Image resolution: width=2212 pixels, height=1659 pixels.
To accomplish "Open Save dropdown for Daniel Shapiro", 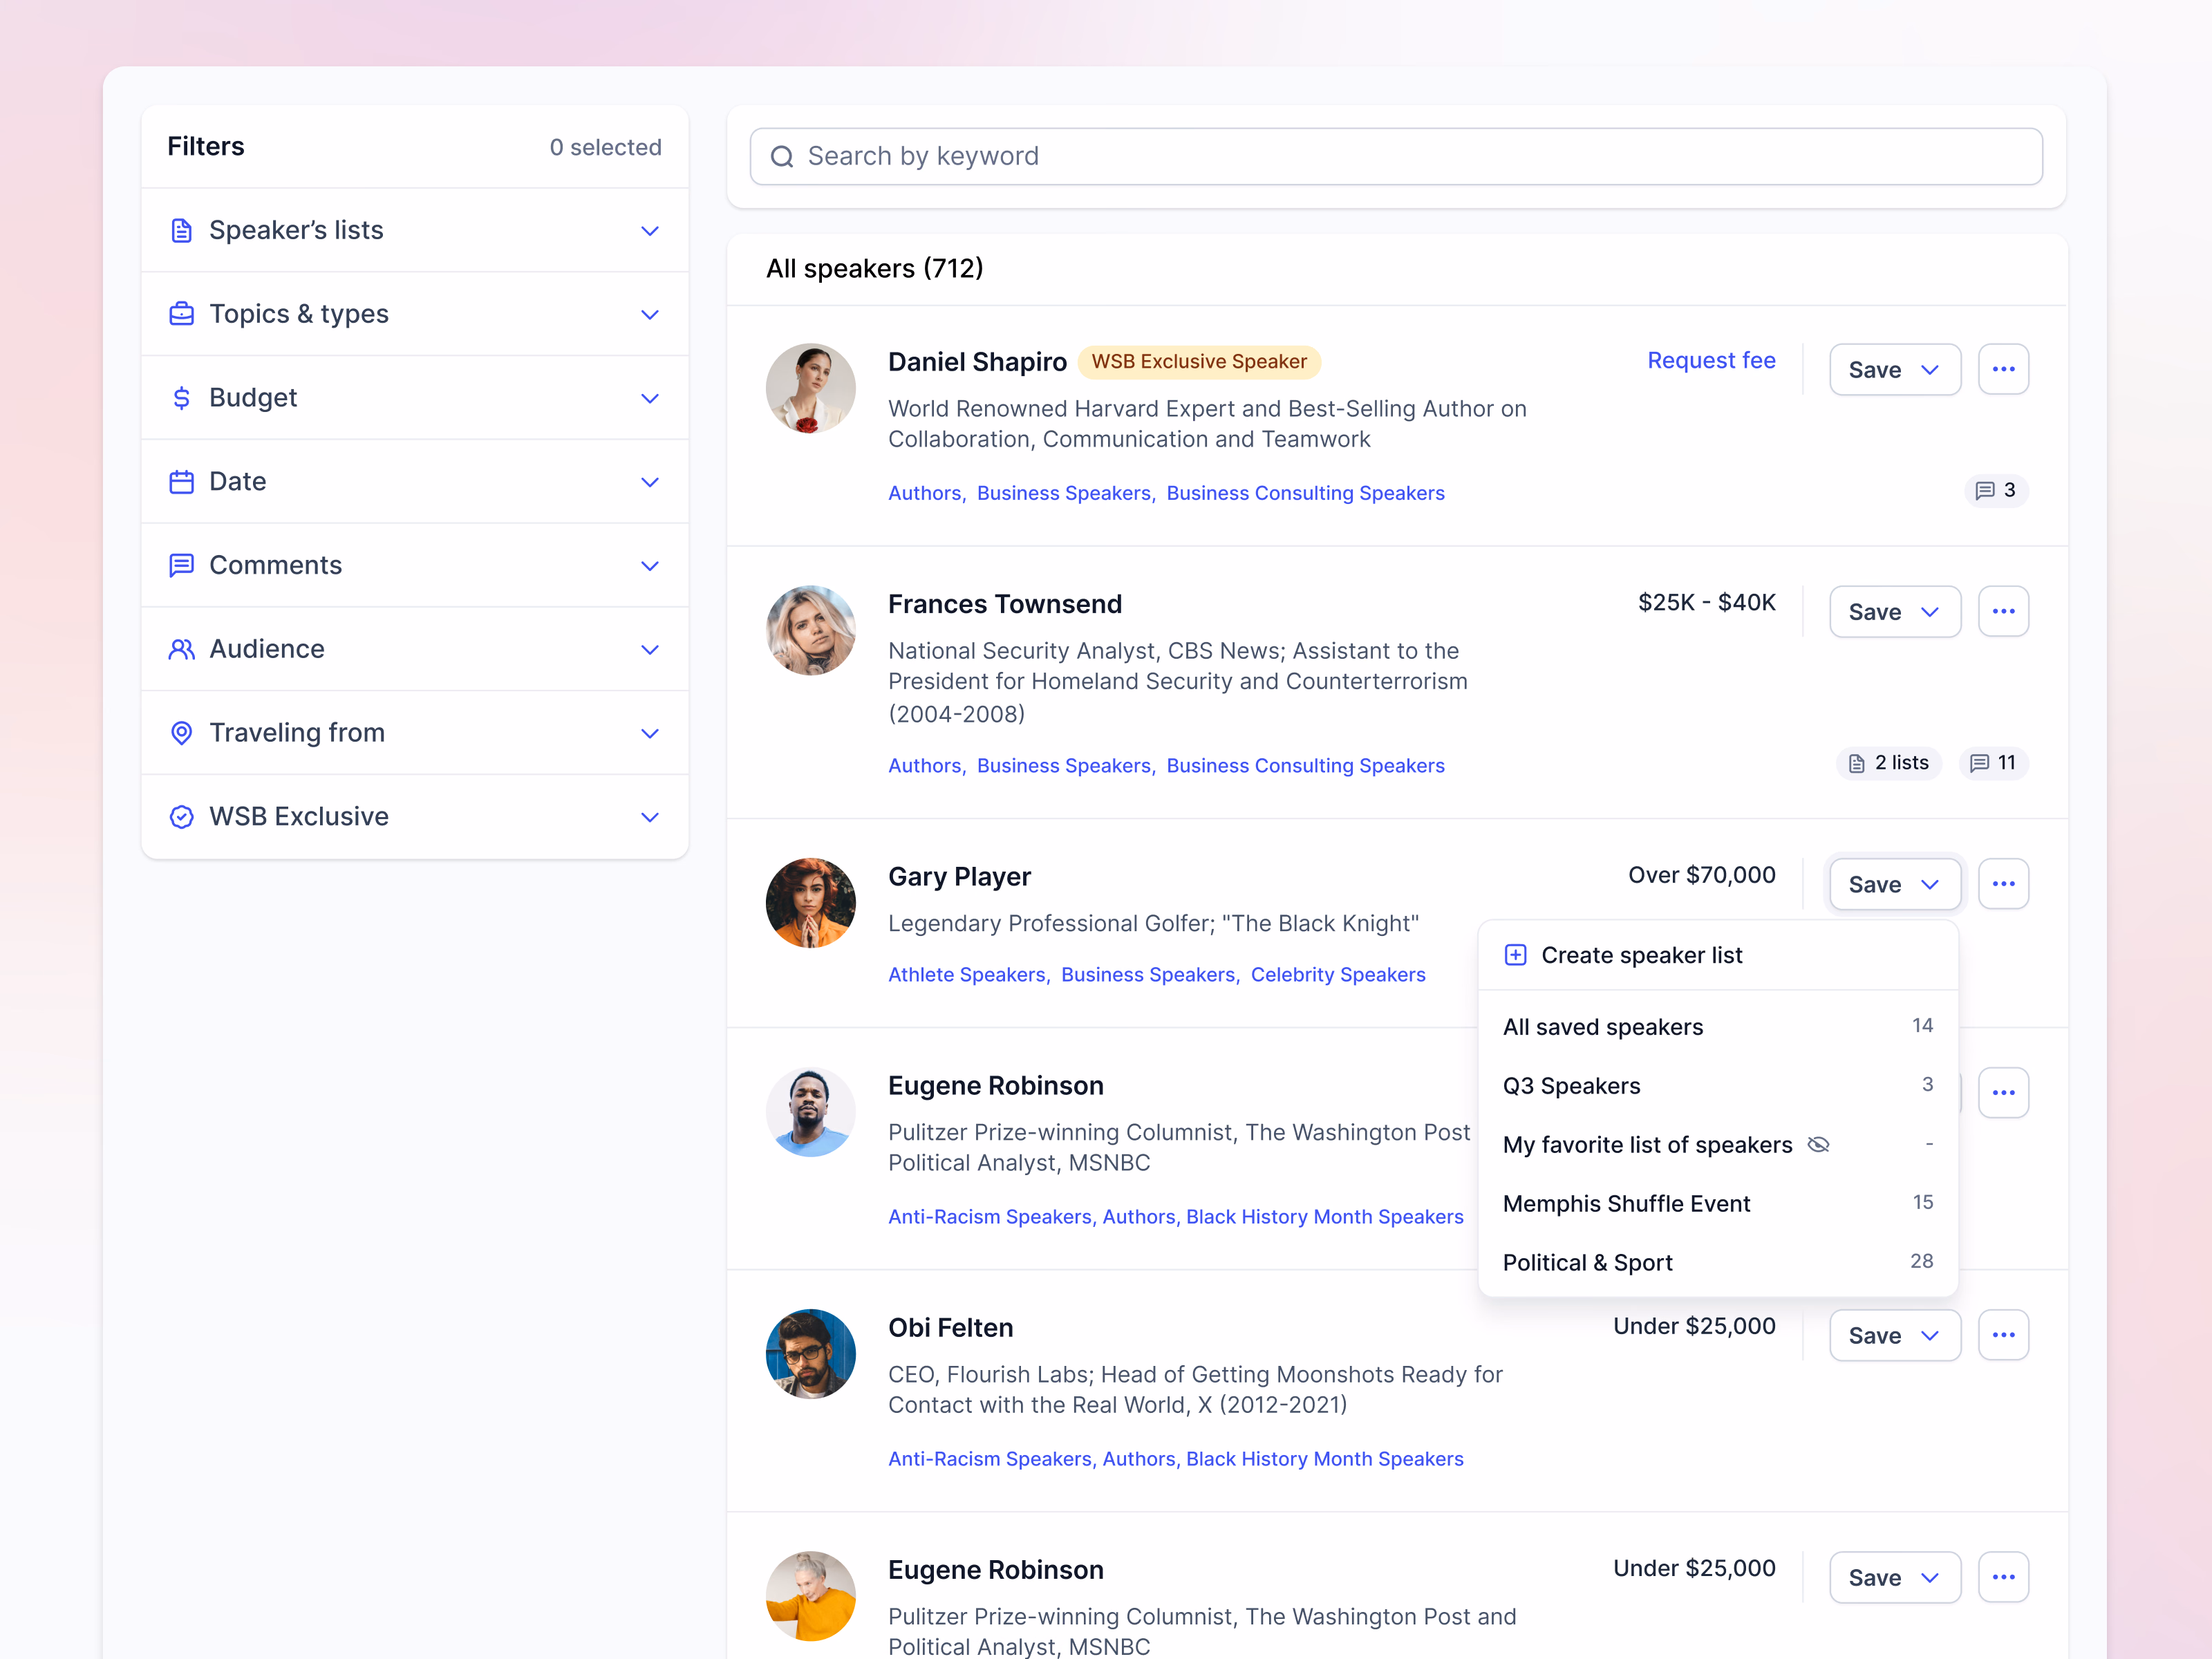I will [x=1895, y=369].
